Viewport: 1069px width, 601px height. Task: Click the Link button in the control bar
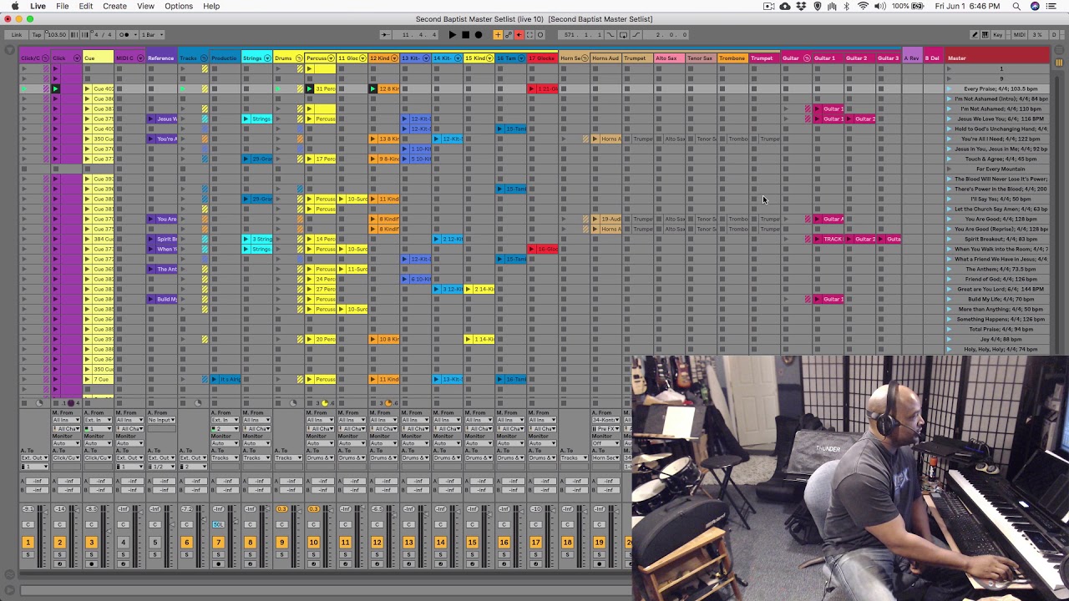[x=17, y=35]
